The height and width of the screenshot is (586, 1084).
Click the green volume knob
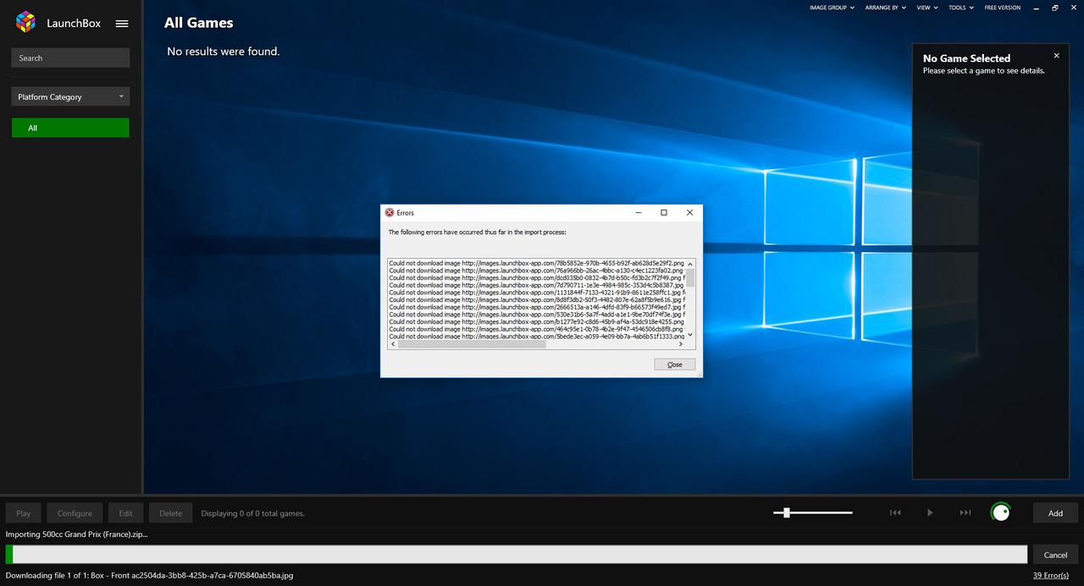tap(1001, 512)
